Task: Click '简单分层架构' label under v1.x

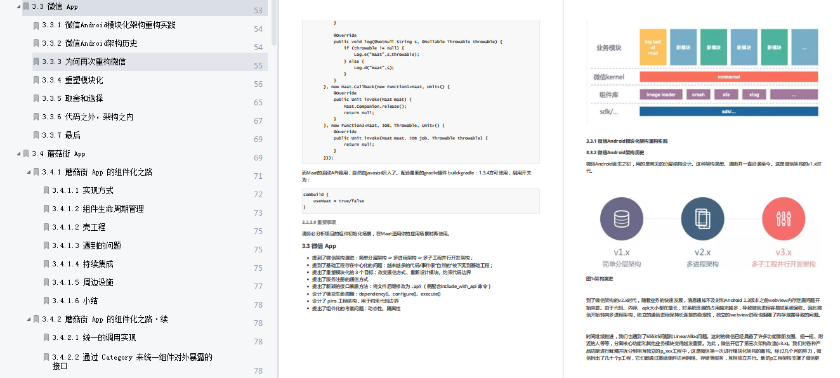Action: (622, 264)
